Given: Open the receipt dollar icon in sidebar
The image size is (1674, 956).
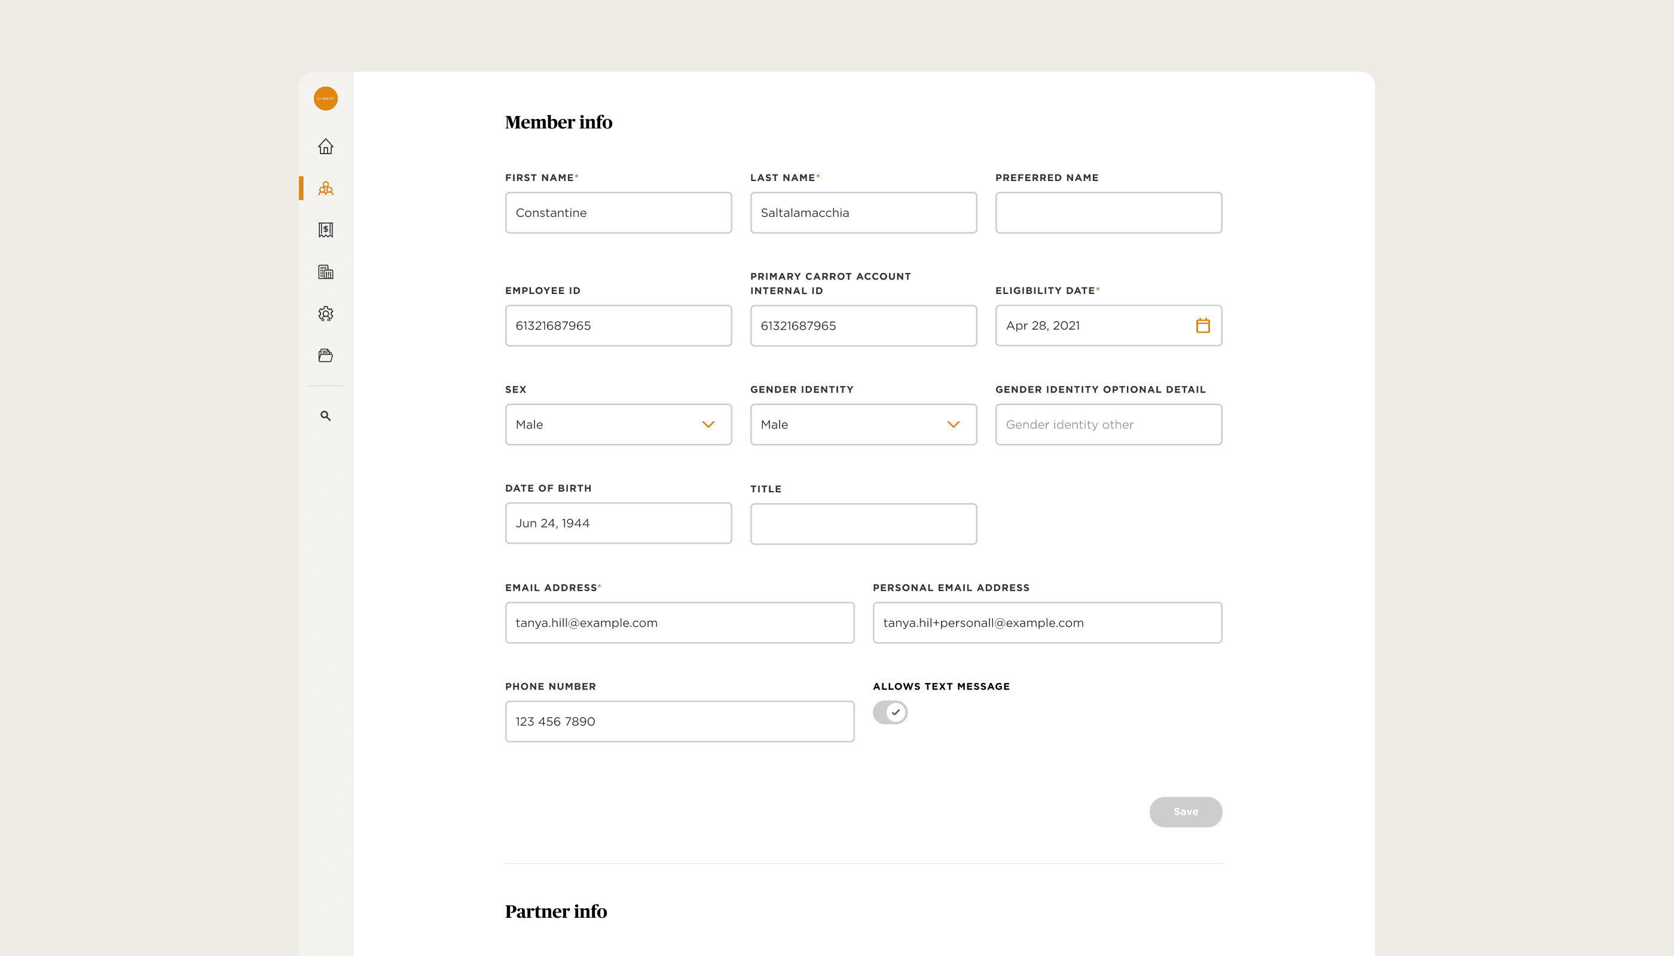Looking at the screenshot, I should (325, 230).
